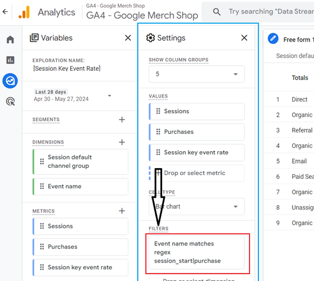Click the GA4 - Google Merch Shop property title
Screen dimensions: 314x281
click(x=142, y=16)
